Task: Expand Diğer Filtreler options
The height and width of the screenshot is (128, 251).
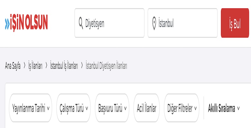Action: [182, 108]
